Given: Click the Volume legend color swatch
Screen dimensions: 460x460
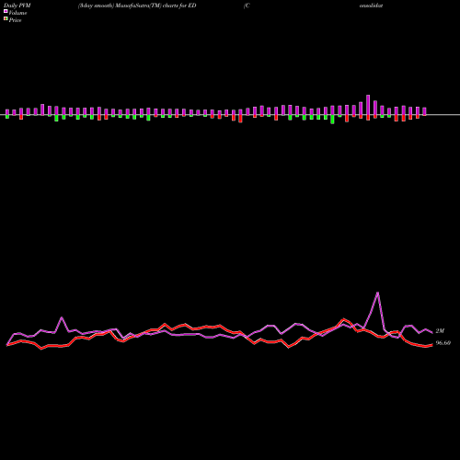Looking at the screenshot, I should [6, 11].
